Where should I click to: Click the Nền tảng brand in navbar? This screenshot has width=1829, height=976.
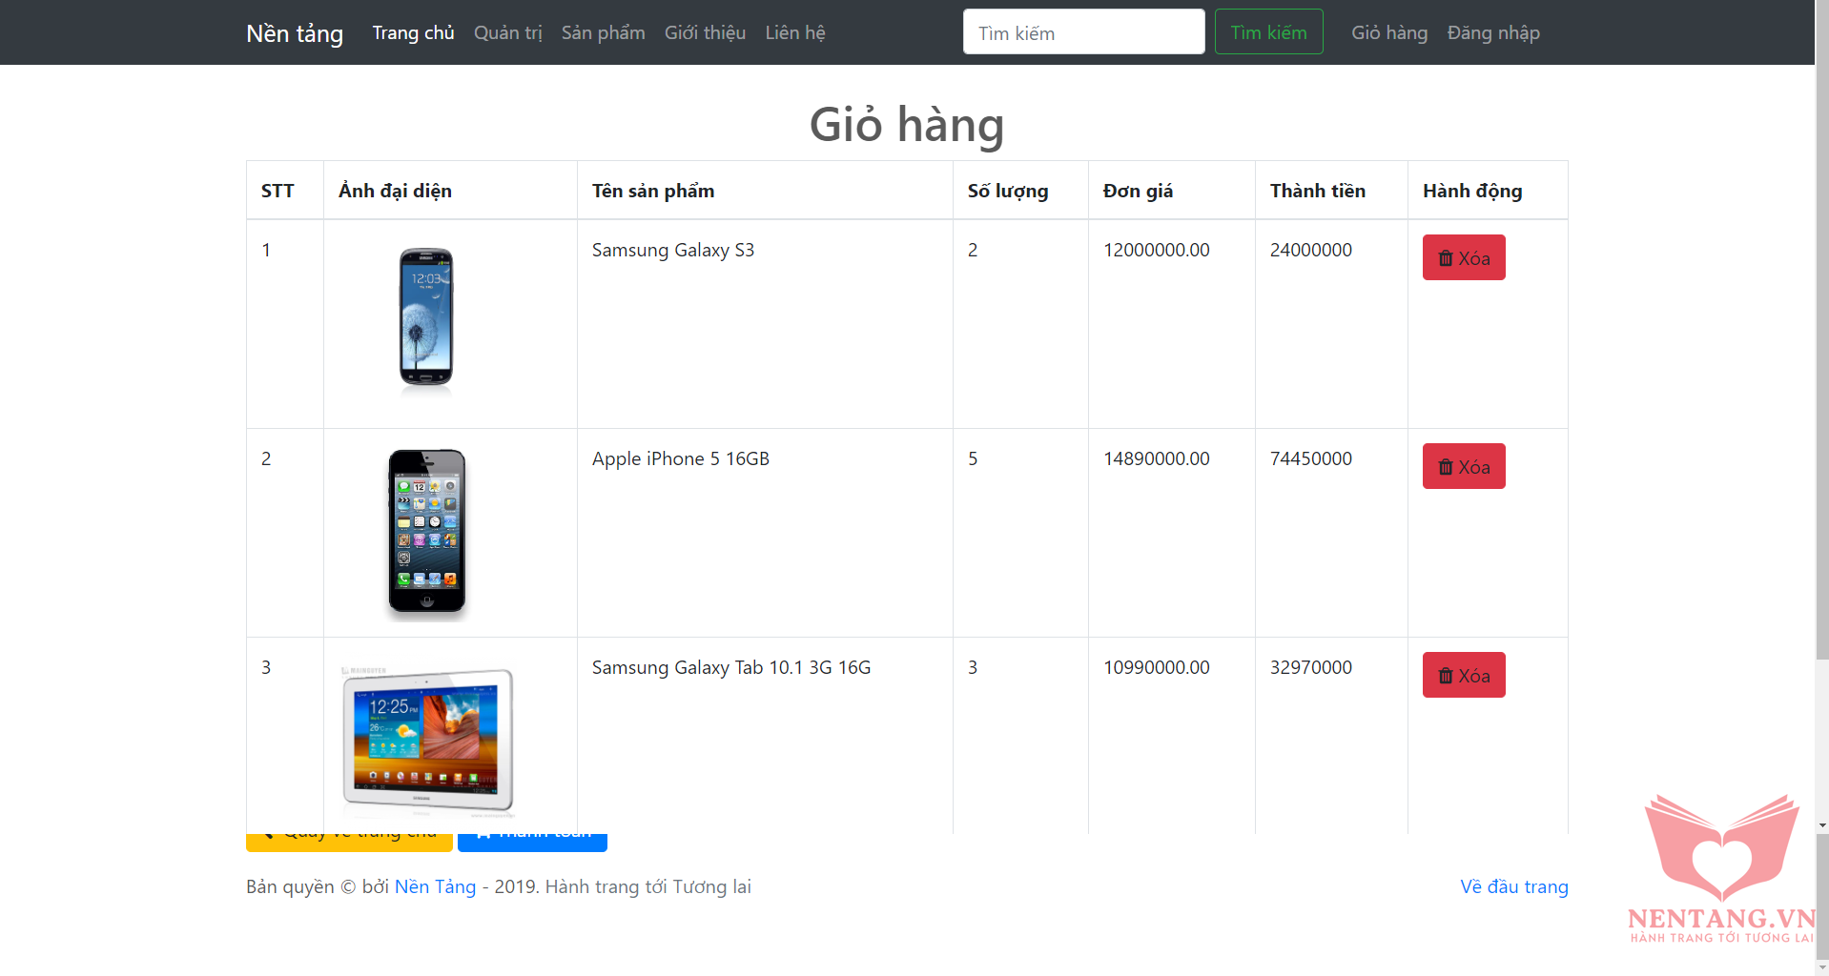(295, 33)
